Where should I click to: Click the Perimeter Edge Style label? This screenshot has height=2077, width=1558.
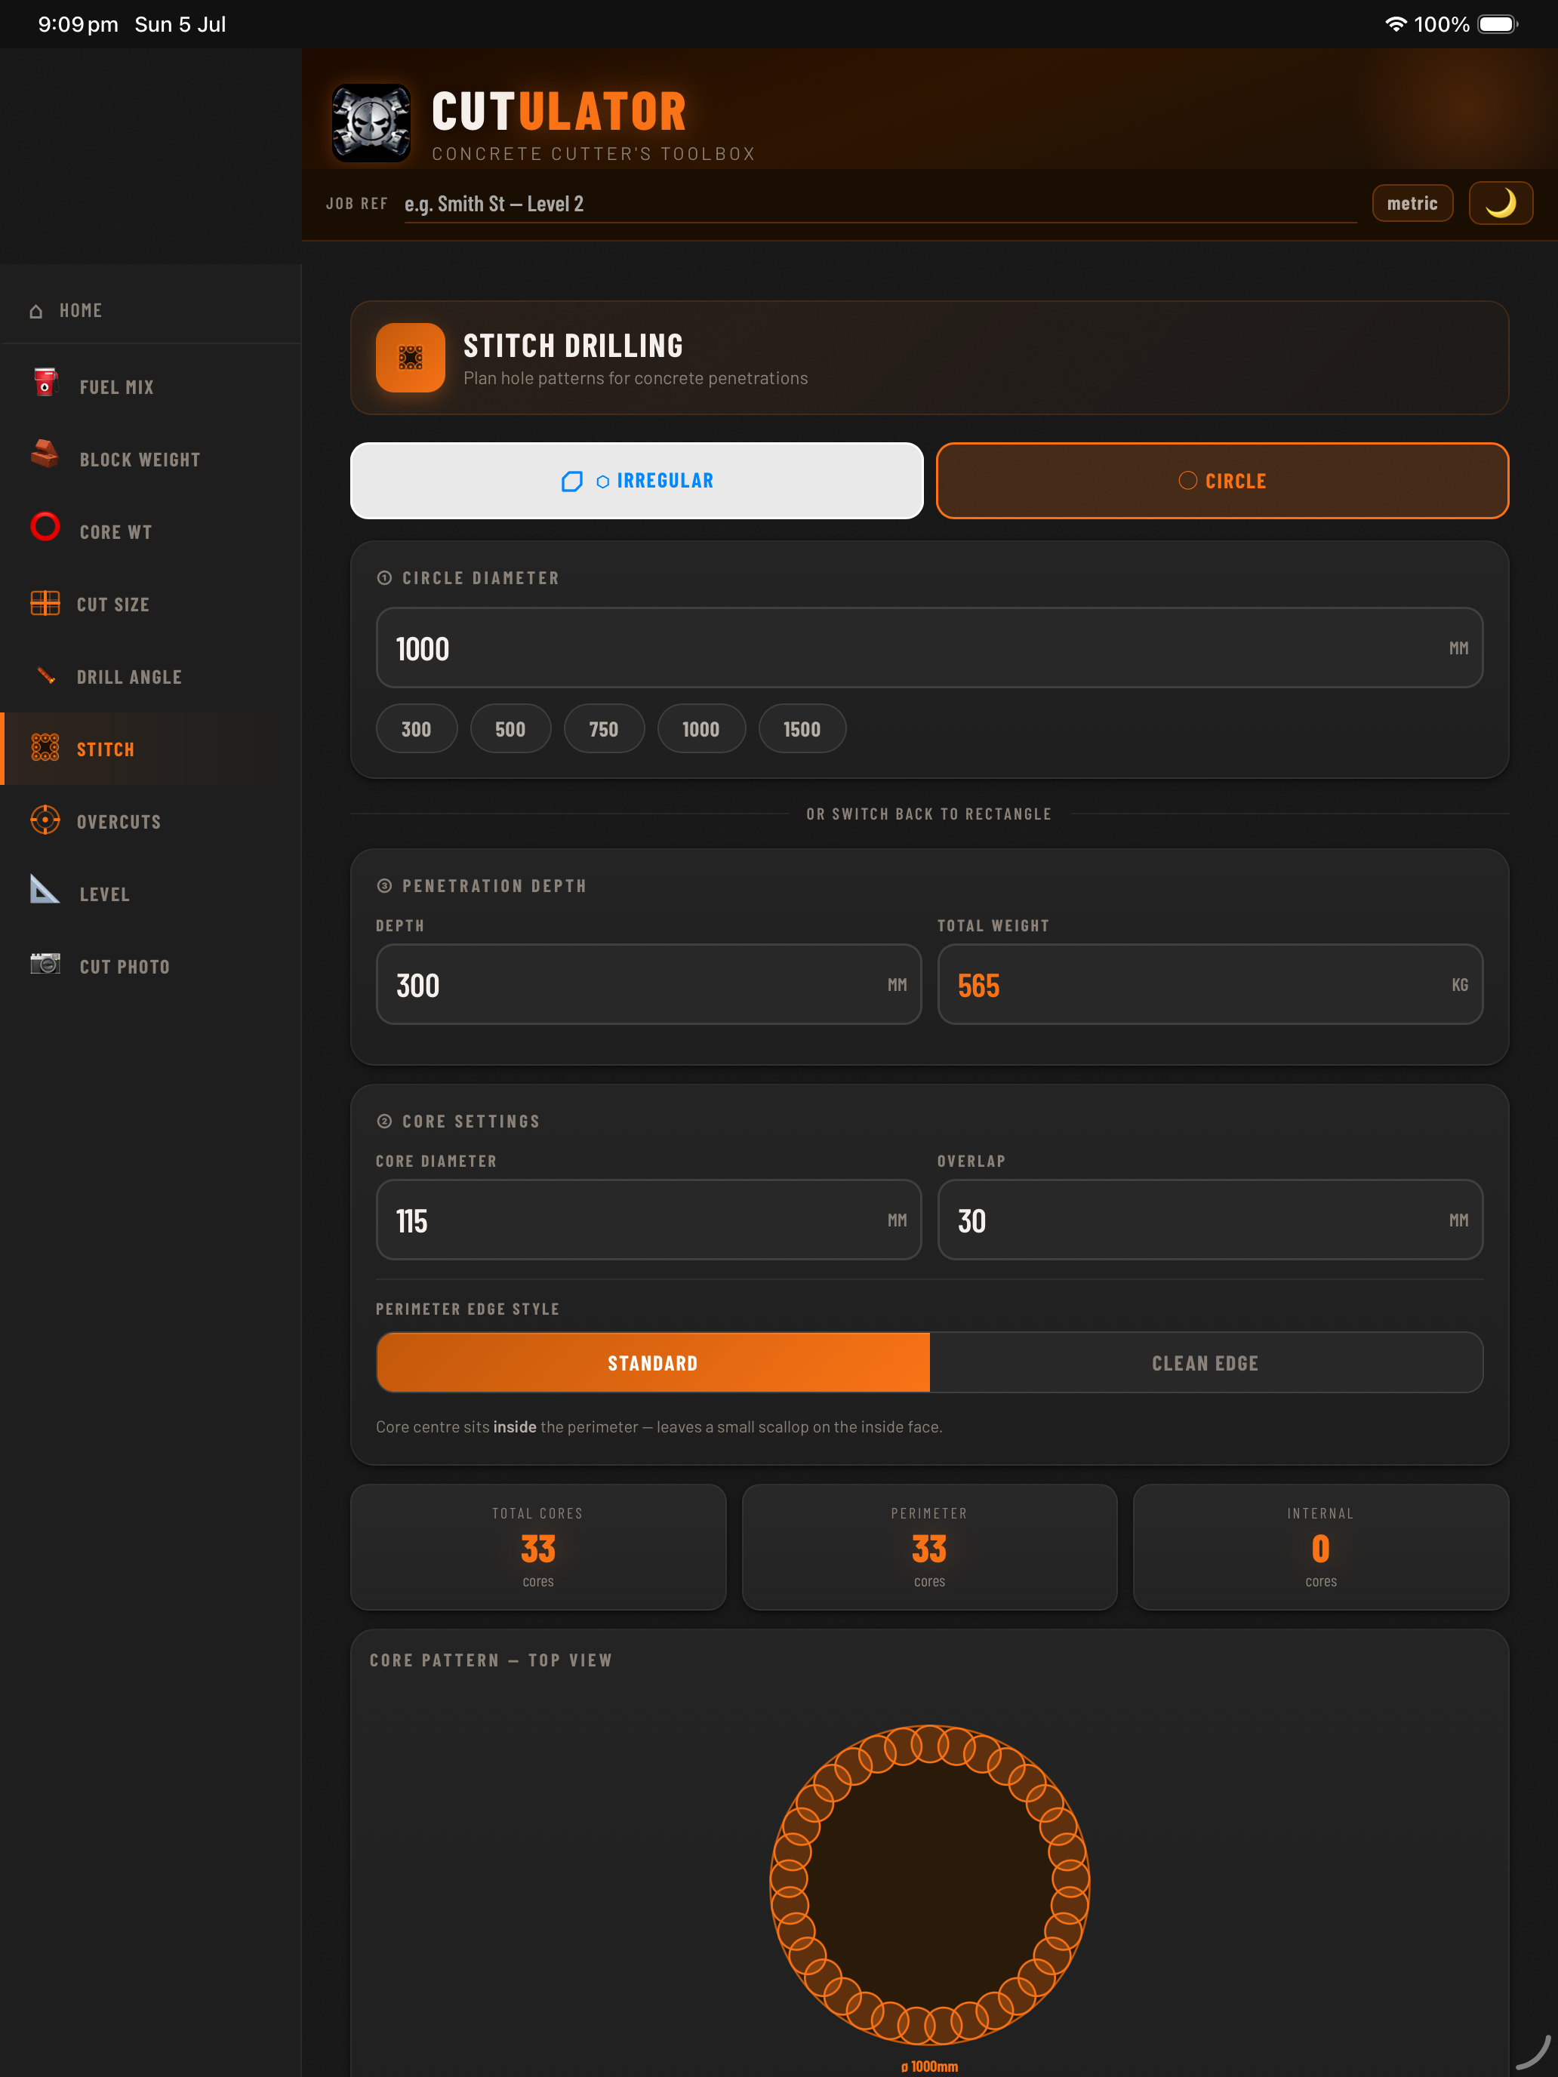click(468, 1309)
